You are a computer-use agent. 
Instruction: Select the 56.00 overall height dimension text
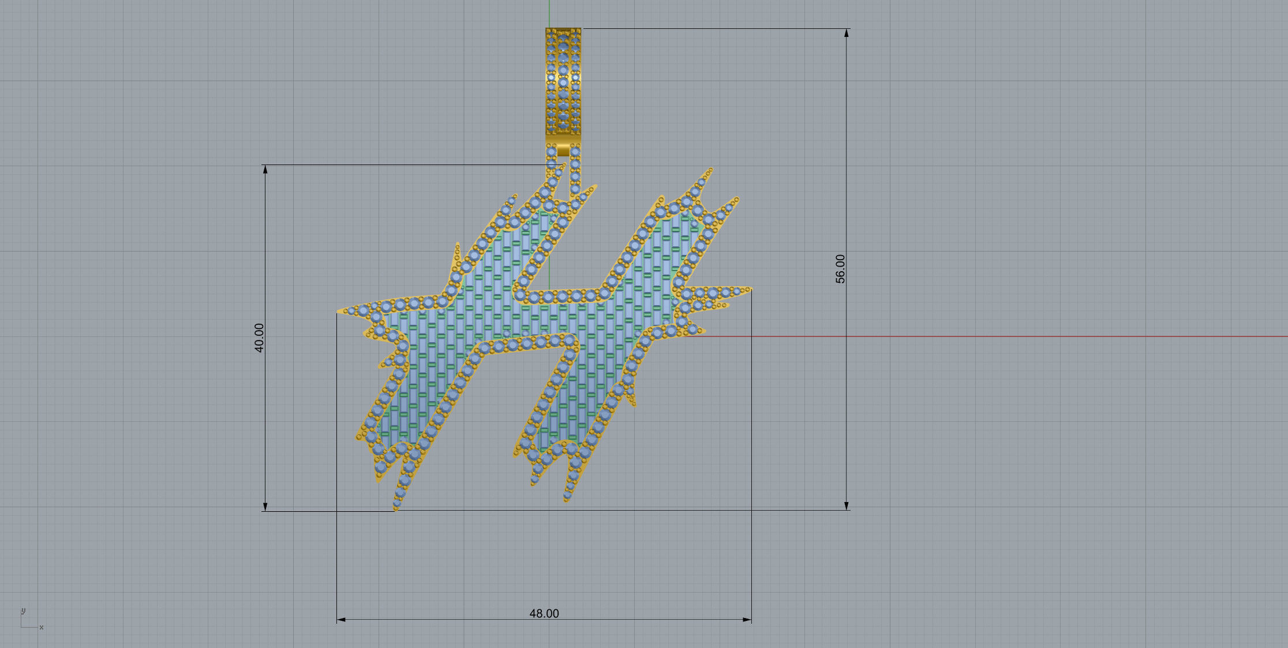(x=840, y=269)
